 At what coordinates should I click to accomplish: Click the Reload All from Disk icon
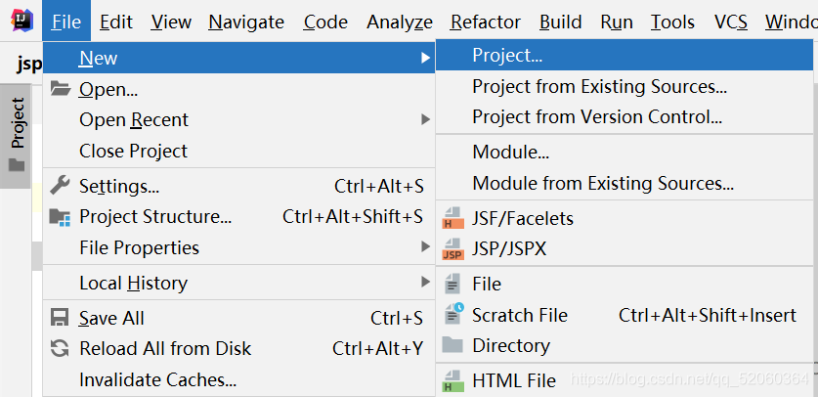point(61,348)
